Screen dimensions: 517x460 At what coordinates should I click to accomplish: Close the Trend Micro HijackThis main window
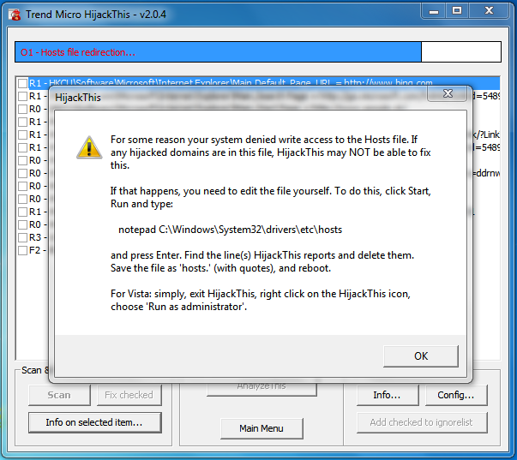pyautogui.click(x=489, y=11)
